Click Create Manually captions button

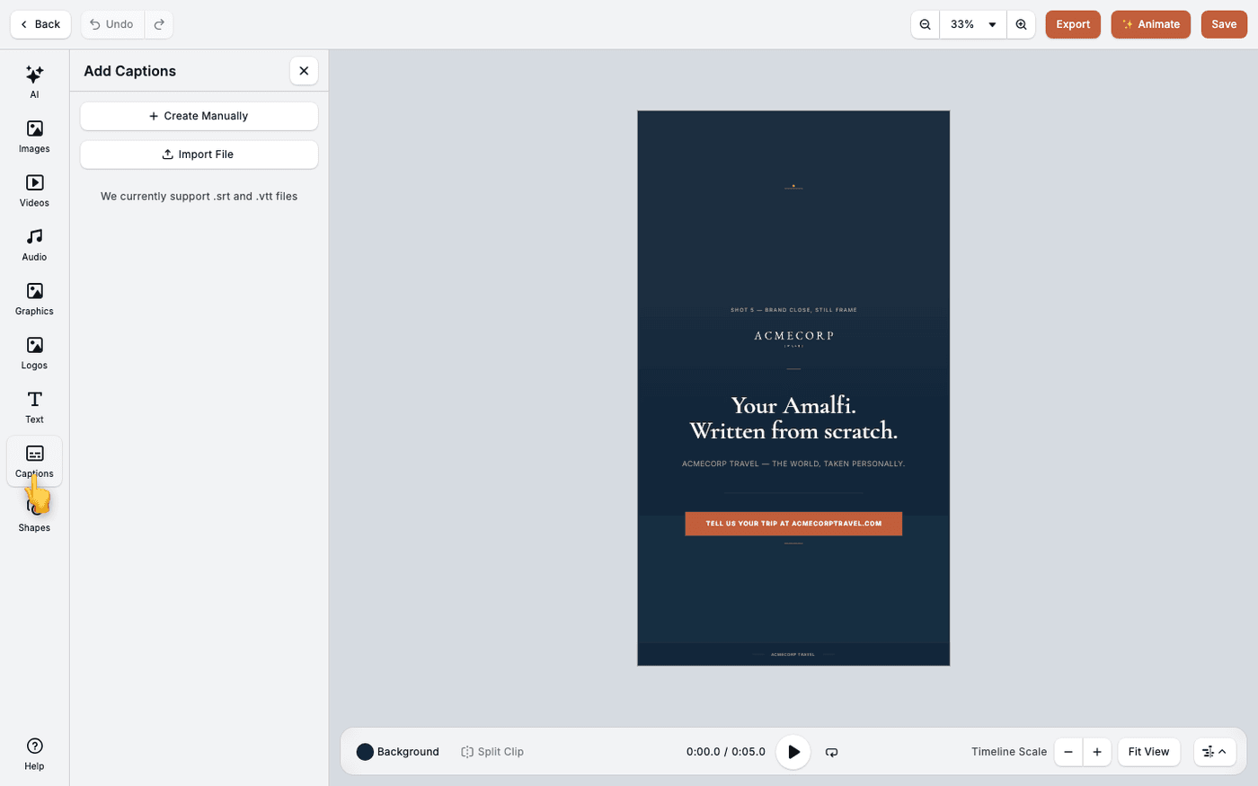pos(199,116)
